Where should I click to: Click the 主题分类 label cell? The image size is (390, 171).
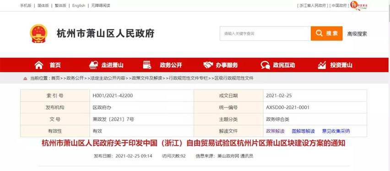pyautogui.click(x=228, y=119)
